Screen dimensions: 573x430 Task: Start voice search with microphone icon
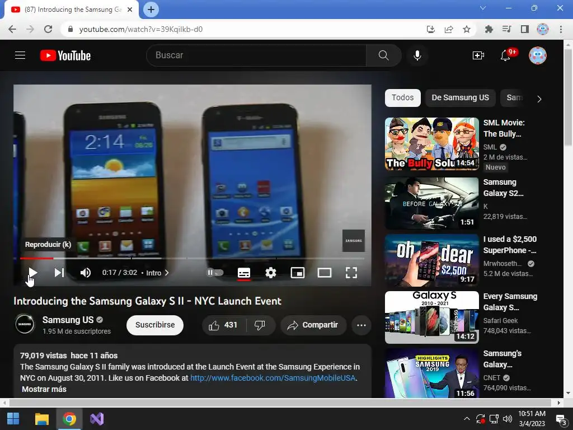(x=417, y=55)
